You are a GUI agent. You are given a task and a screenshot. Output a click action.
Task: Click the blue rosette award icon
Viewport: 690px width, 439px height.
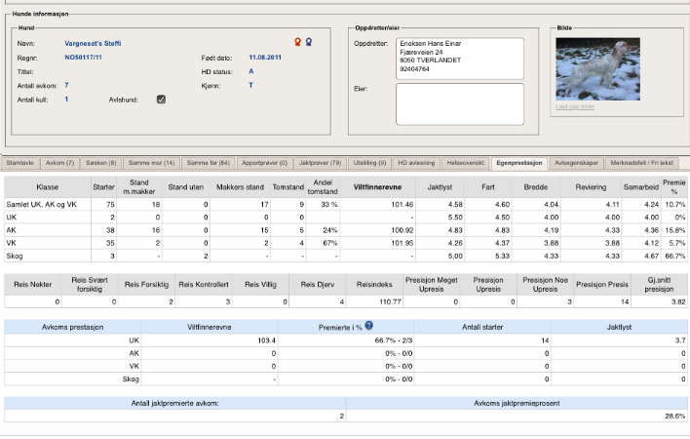(309, 43)
